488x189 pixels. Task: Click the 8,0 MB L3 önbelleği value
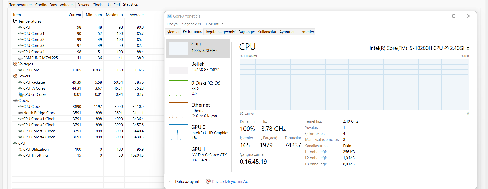(349, 164)
